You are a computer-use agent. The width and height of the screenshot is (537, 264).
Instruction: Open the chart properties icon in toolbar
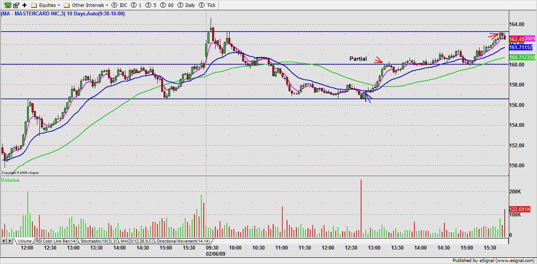[x=16, y=5]
